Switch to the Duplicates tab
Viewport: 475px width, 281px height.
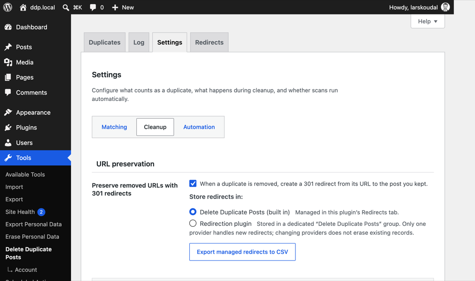[x=104, y=42]
